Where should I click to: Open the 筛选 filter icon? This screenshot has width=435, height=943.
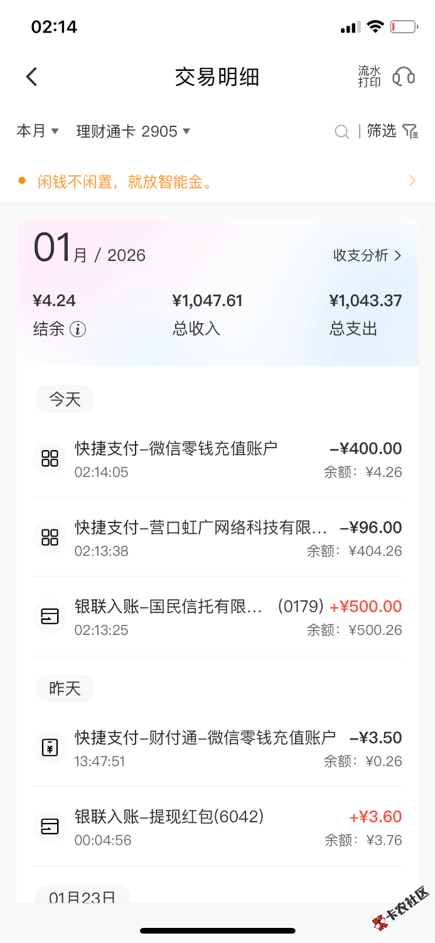click(x=410, y=131)
